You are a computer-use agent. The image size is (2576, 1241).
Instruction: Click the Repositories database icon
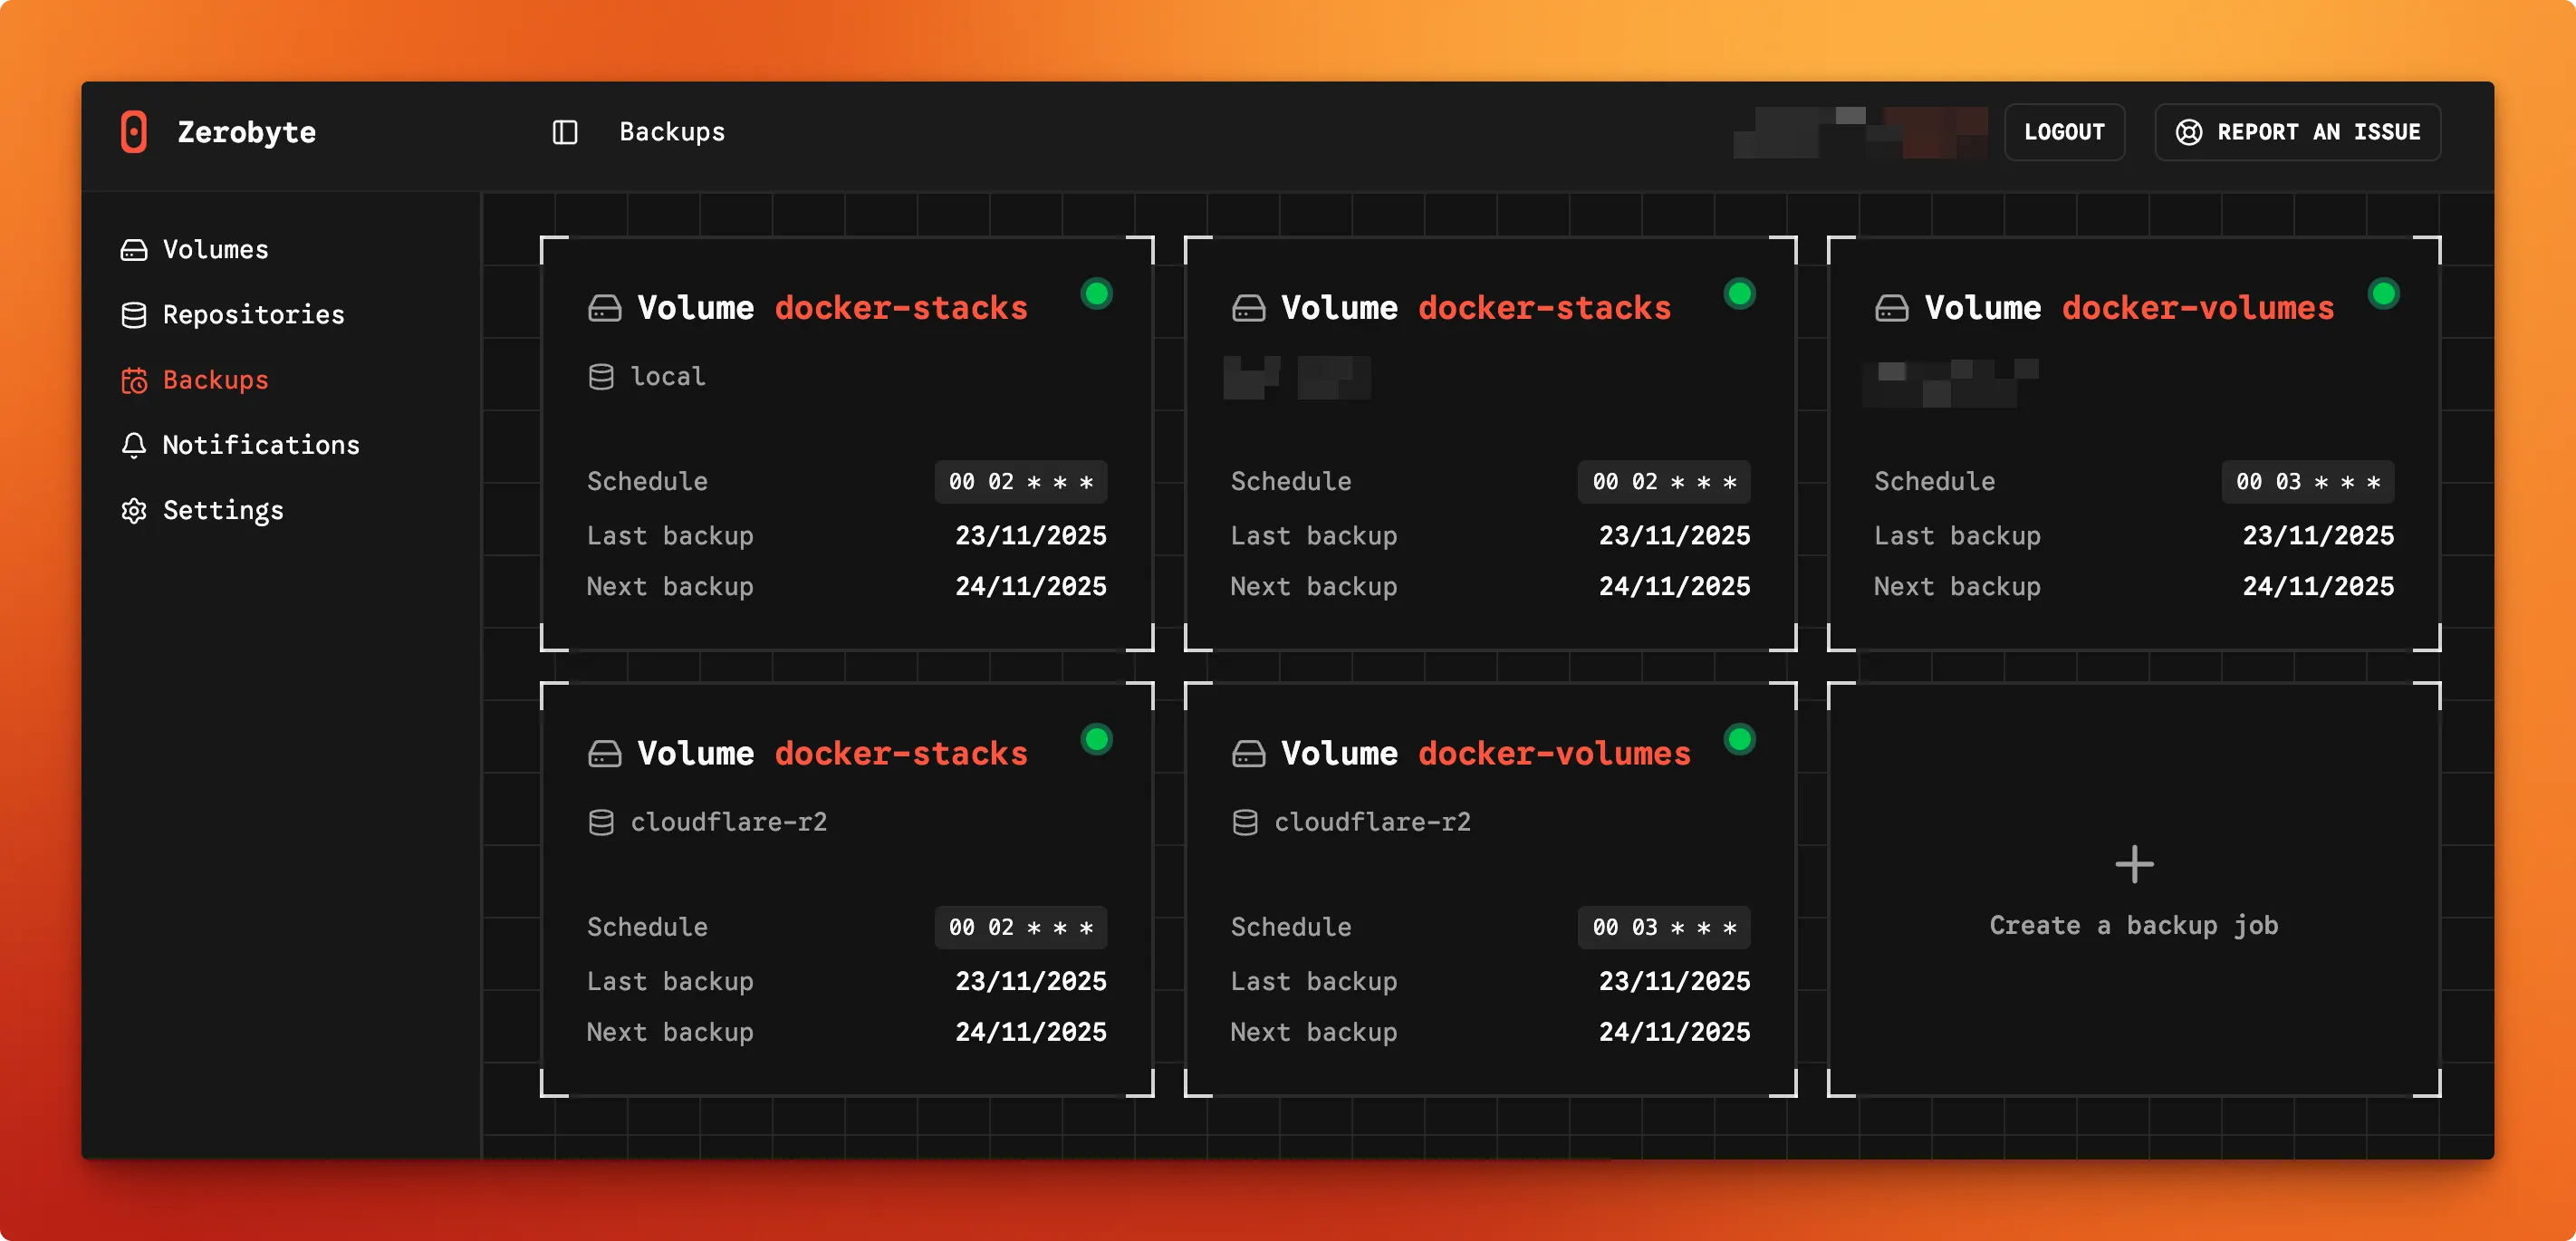click(x=134, y=314)
